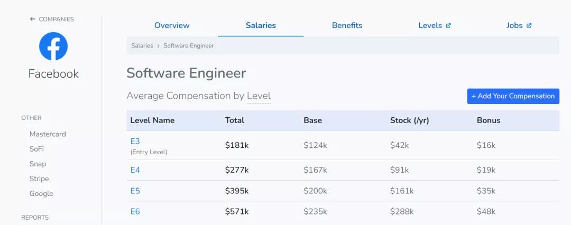Open Google in the sidebar
This screenshot has width=571, height=225.
(x=41, y=194)
